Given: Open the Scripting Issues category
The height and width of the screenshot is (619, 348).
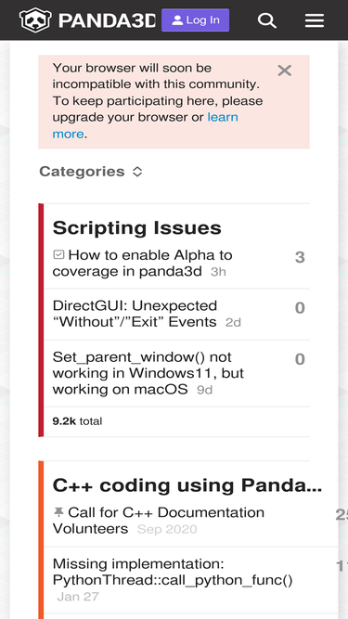Looking at the screenshot, I should [137, 227].
